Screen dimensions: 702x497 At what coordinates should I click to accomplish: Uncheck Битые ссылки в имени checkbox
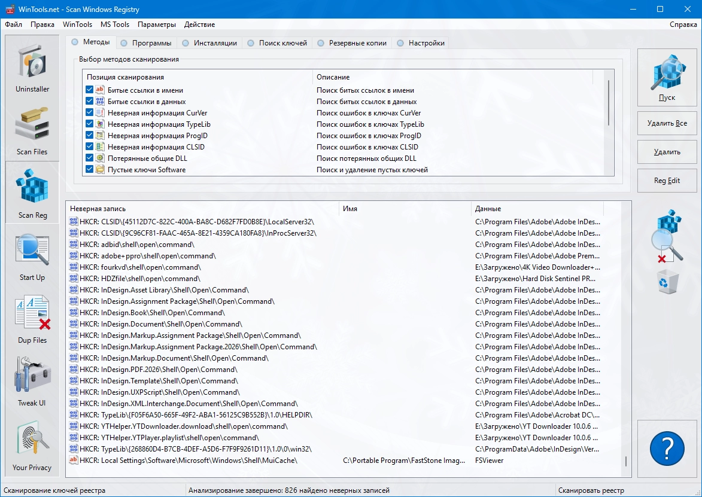(x=89, y=90)
